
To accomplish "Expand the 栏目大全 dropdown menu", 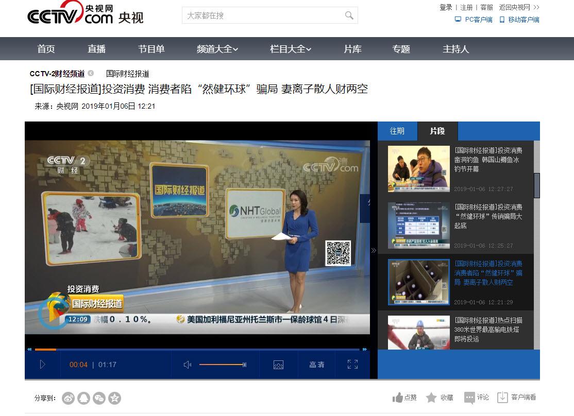I will 291,49.
